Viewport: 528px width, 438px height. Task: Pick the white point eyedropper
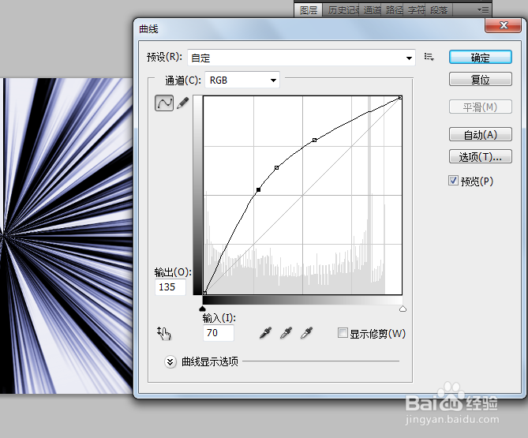tap(306, 332)
